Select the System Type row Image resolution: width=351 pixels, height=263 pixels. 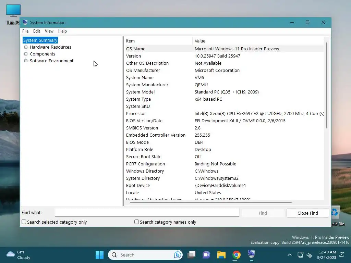coord(224,99)
